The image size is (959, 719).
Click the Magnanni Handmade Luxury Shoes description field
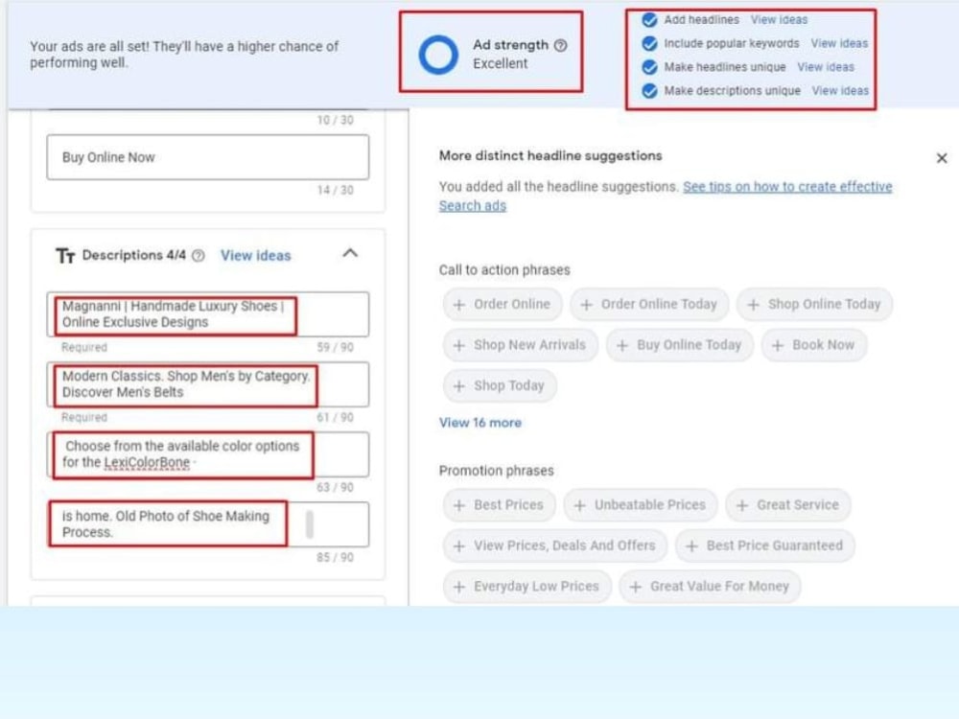(x=208, y=314)
